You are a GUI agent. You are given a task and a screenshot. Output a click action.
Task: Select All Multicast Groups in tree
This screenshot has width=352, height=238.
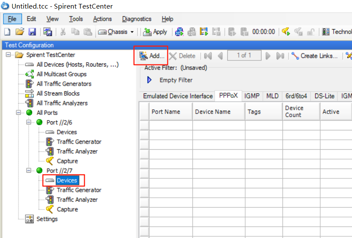click(61, 74)
